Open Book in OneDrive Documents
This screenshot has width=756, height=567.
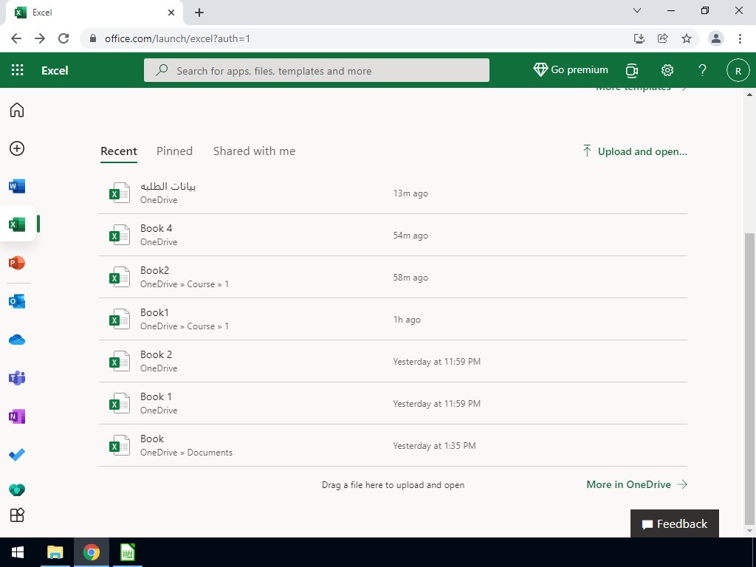(393, 445)
